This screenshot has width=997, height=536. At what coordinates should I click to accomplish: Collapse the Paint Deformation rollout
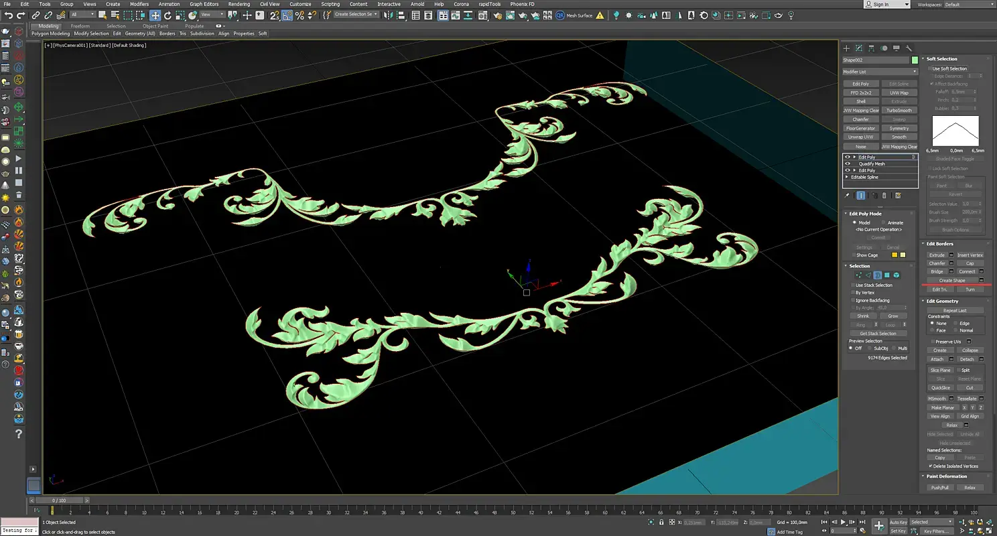(946, 476)
